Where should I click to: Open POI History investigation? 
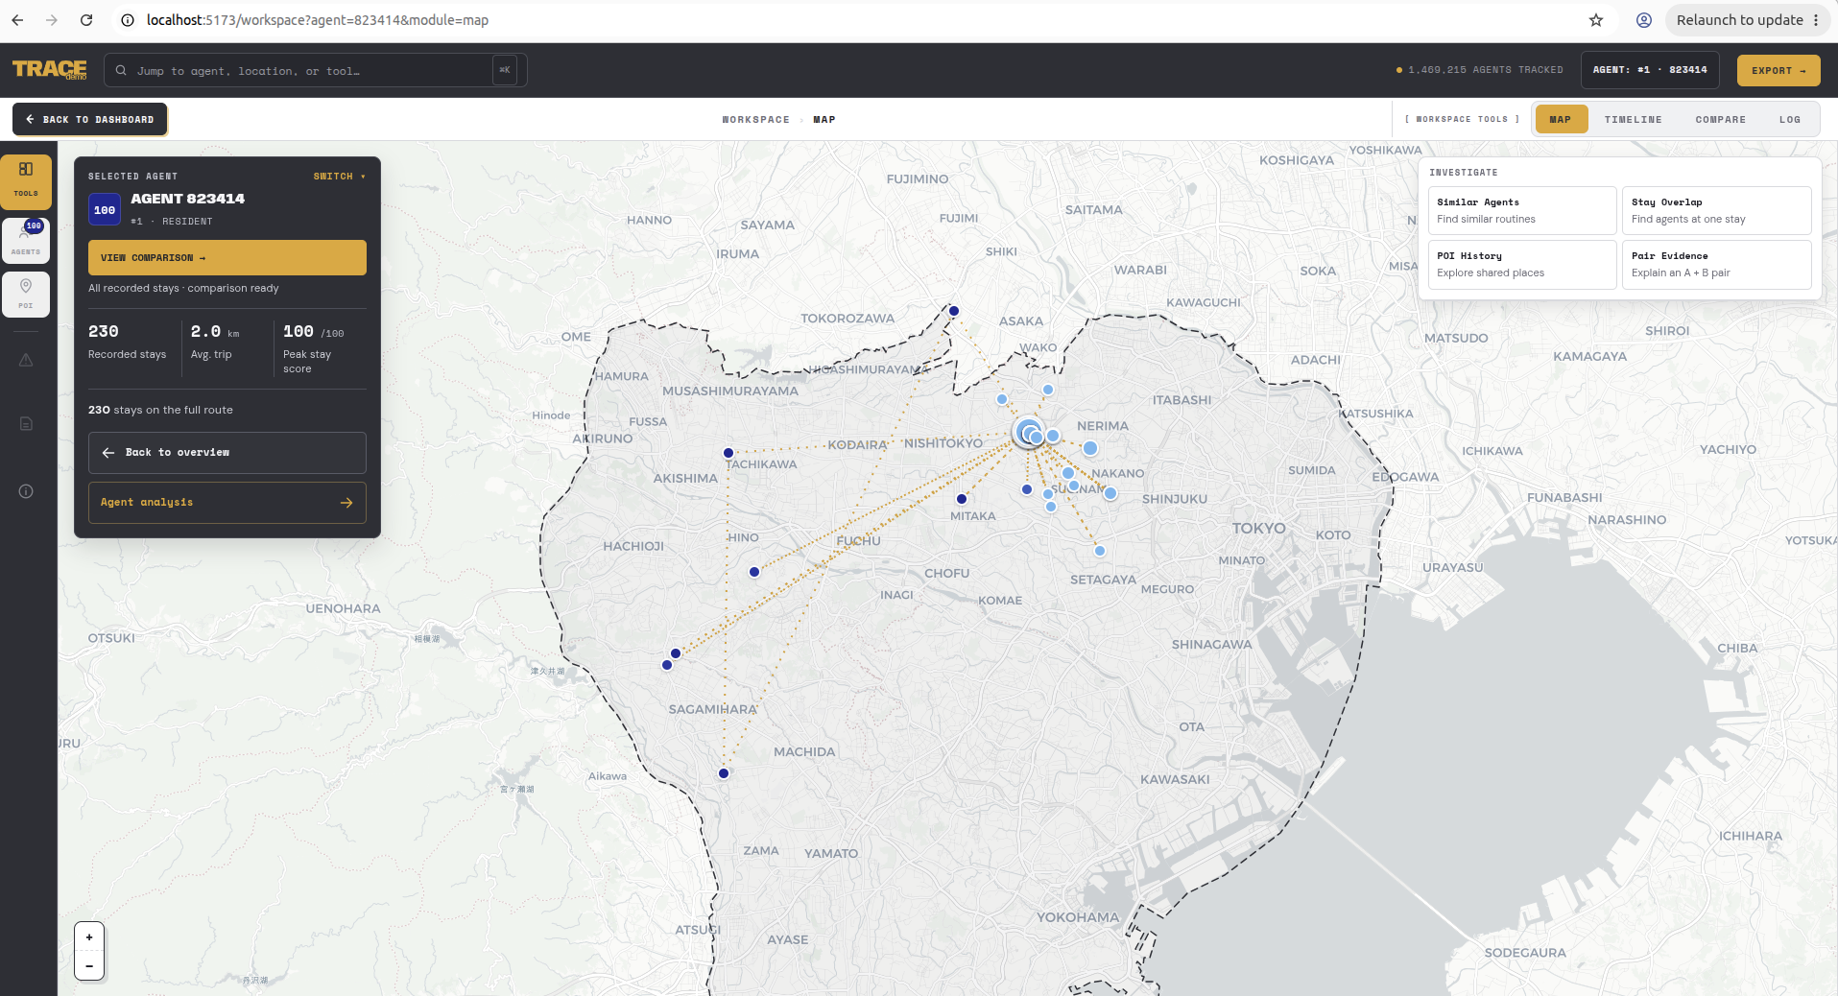click(1522, 264)
